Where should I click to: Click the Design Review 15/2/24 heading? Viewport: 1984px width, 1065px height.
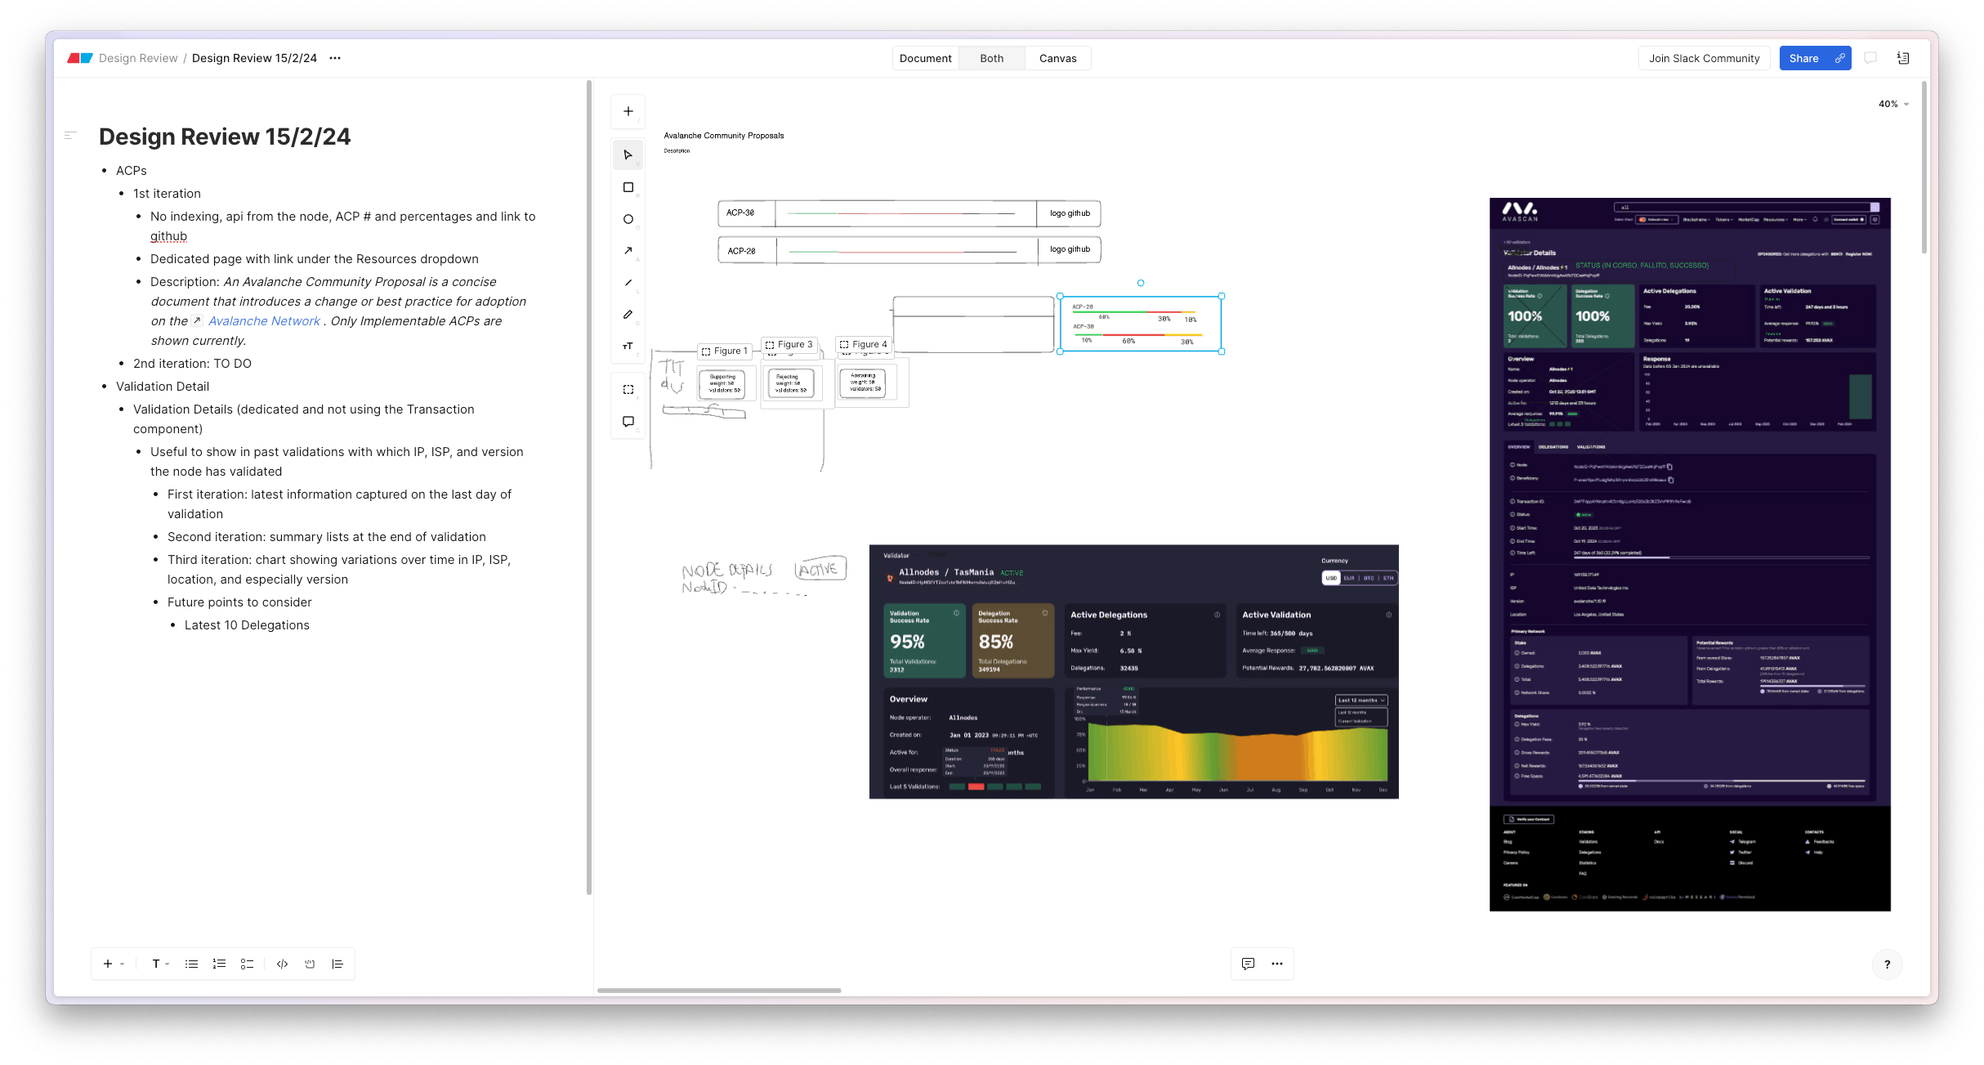click(x=225, y=136)
